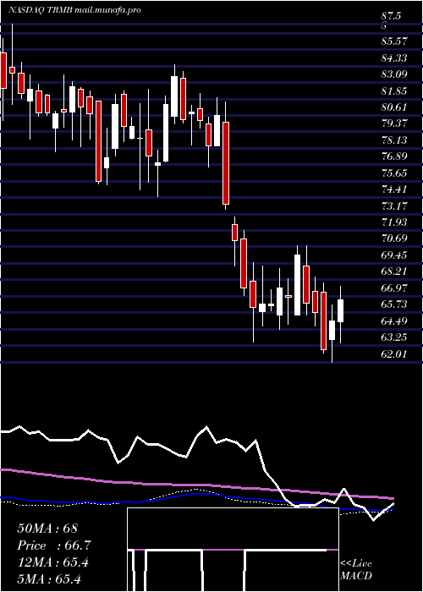Image resolution: width=423 pixels, height=592 pixels.
Task: Click the 83.09 price axis label
Action: point(394,74)
